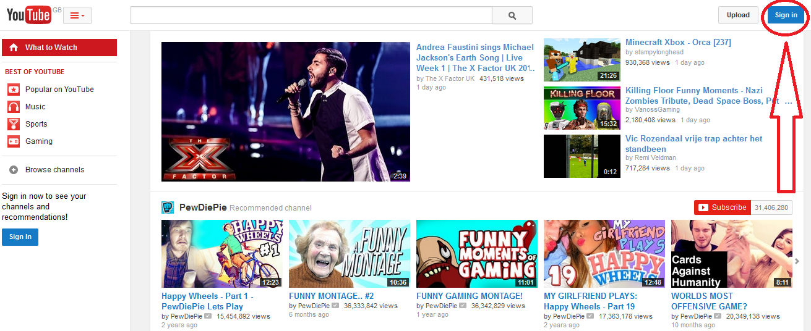Open the X Factor Andrea Faustini video thumbnail
The height and width of the screenshot is (331, 811).
[x=286, y=112]
